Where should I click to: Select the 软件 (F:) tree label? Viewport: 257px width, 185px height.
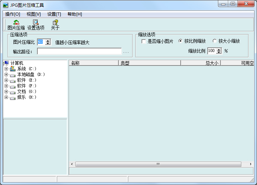[x=27, y=86]
